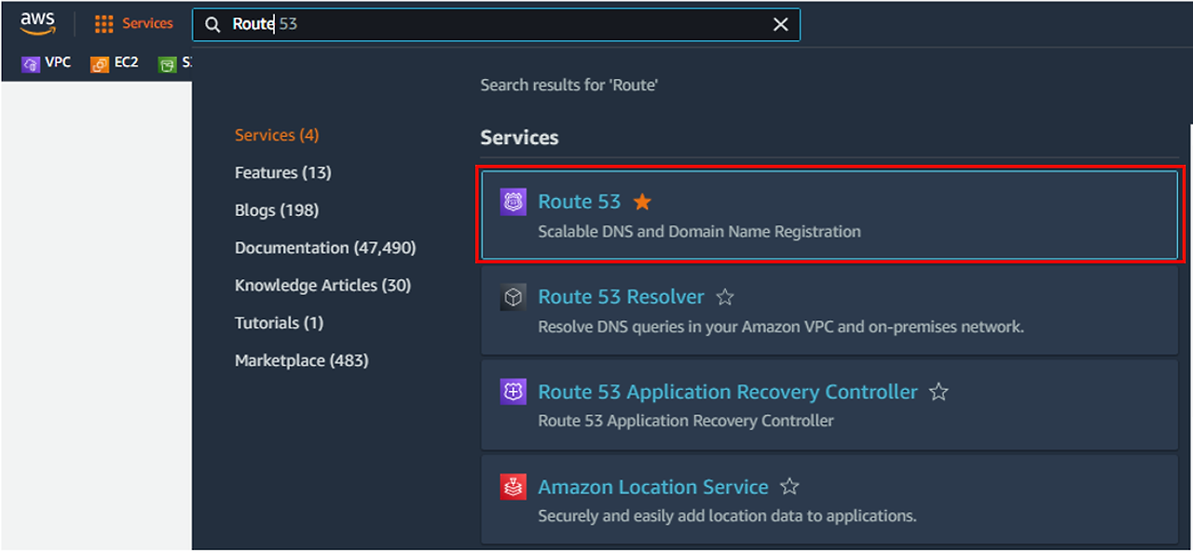The image size is (1193, 553).
Task: Select the Blogs (198) filter
Action: point(277,210)
